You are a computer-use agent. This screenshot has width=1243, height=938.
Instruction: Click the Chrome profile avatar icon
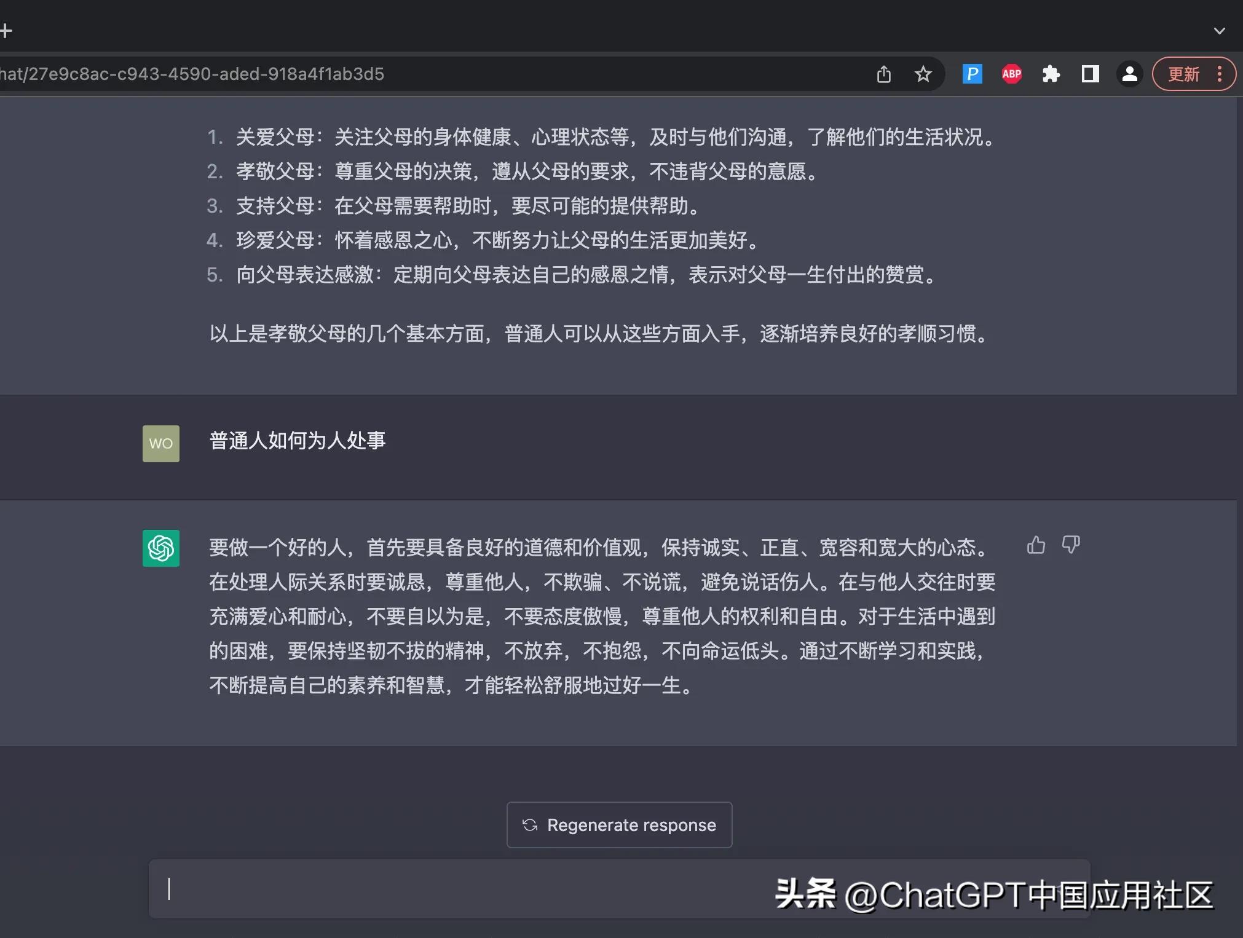coord(1129,74)
